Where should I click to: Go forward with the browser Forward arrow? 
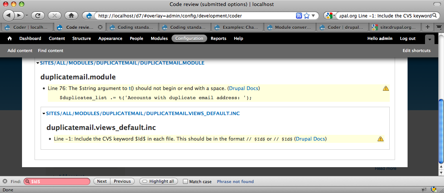[x=19, y=16]
